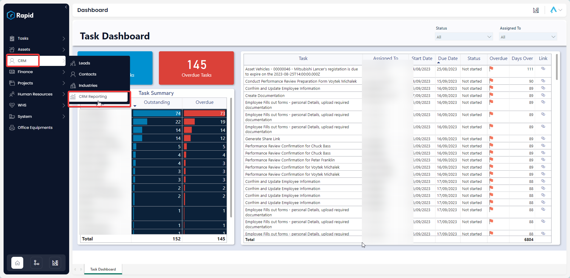Click the Rapid logo
This screenshot has width=570, height=278.
[20, 15]
